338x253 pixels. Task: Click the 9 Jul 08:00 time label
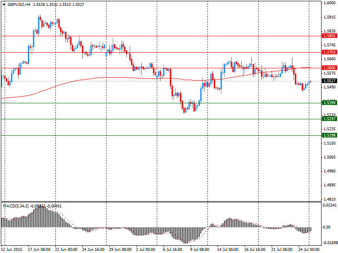[x=199, y=250]
